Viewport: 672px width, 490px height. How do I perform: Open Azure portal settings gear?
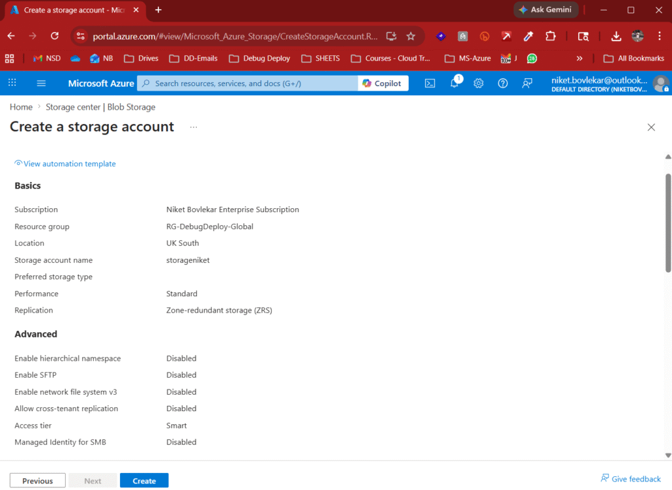pyautogui.click(x=478, y=83)
